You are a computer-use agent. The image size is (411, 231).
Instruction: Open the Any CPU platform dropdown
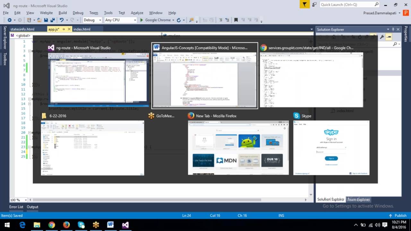(120, 20)
